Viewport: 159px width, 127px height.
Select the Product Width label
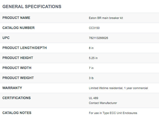17,68
